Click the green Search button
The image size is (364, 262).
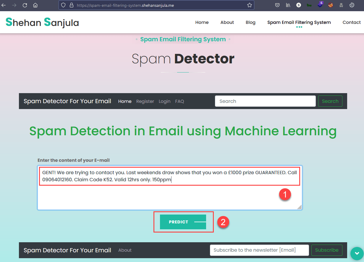tap(330, 101)
